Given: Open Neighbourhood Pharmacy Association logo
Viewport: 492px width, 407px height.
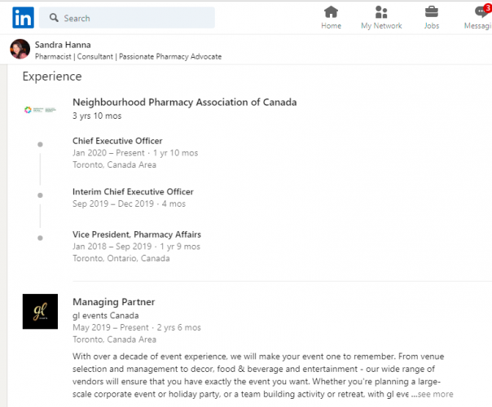Looking at the screenshot, I should pyautogui.click(x=40, y=110).
